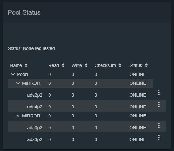Sort by the Checksum column arrows

120,65
